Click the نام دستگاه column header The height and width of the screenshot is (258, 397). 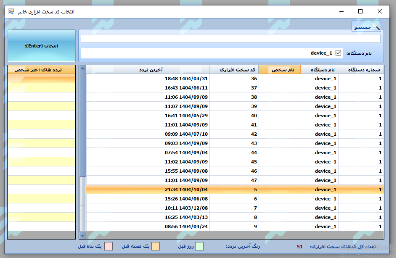(x=319, y=70)
